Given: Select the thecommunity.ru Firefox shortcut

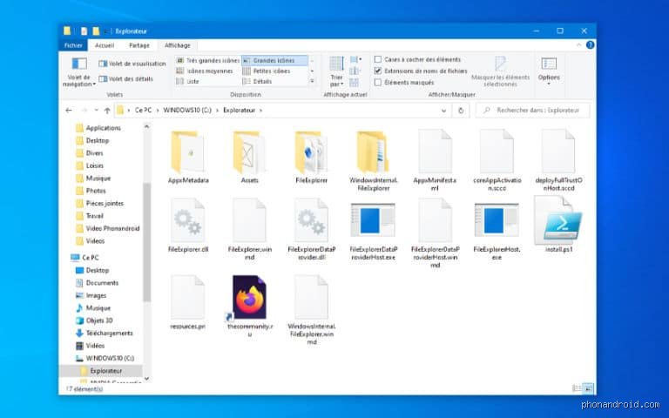Looking at the screenshot, I should coord(249,307).
